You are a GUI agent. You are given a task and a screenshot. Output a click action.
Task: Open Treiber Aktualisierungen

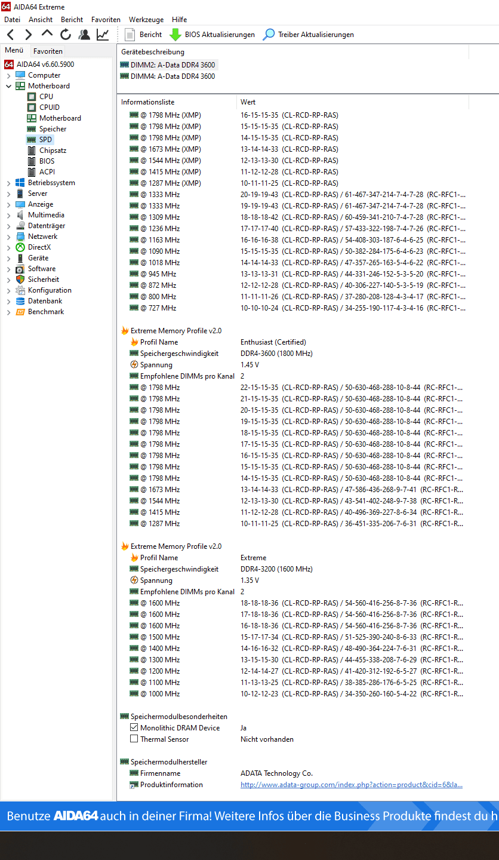309,35
